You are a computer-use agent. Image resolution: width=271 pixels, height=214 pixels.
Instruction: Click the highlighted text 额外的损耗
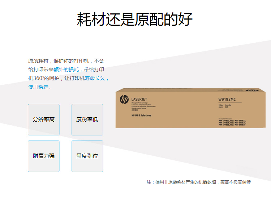[66, 70]
